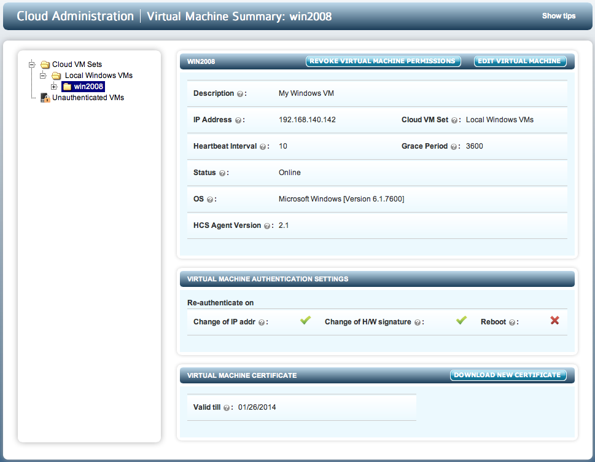Expand the win2008 tree node
The height and width of the screenshot is (462, 595).
click(54, 87)
